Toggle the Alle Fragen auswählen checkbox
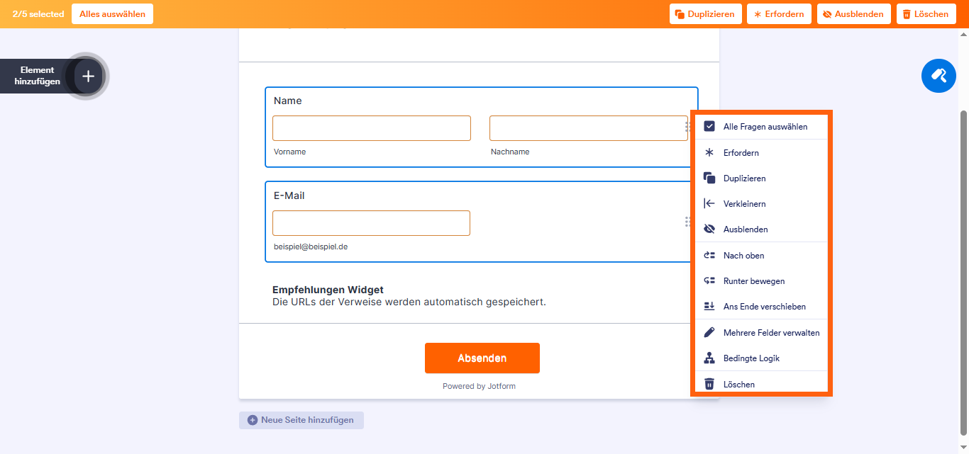 coord(709,126)
